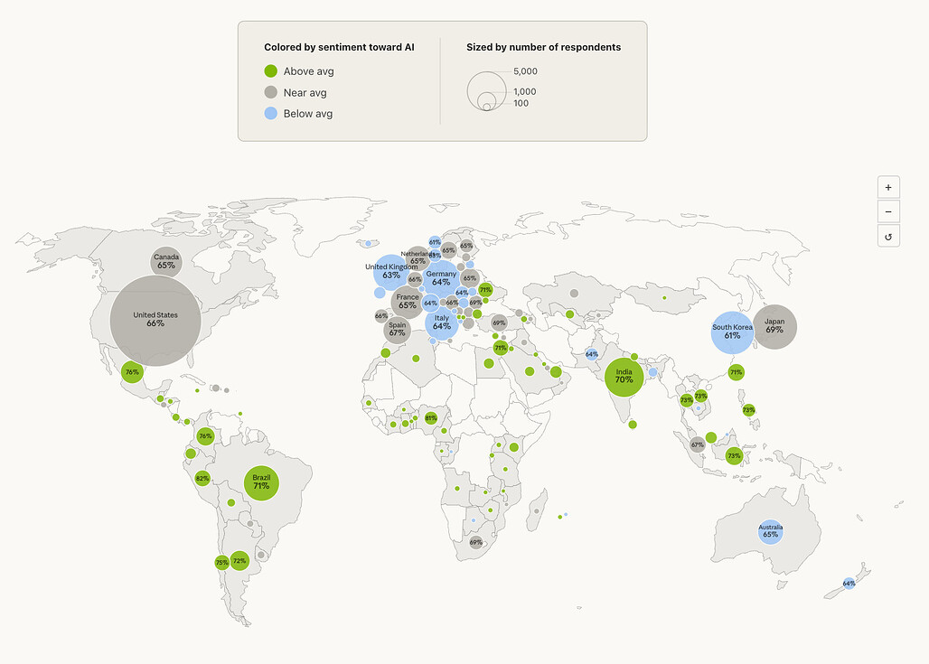Select the Spain 67% bubble

397,330
